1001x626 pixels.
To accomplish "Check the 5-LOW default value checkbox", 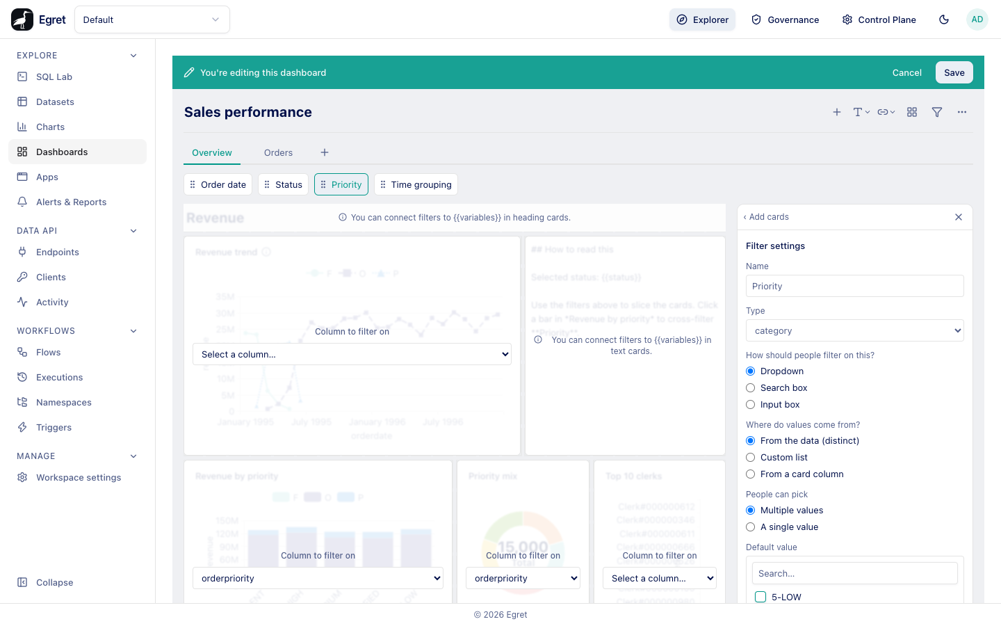I will pos(761,597).
